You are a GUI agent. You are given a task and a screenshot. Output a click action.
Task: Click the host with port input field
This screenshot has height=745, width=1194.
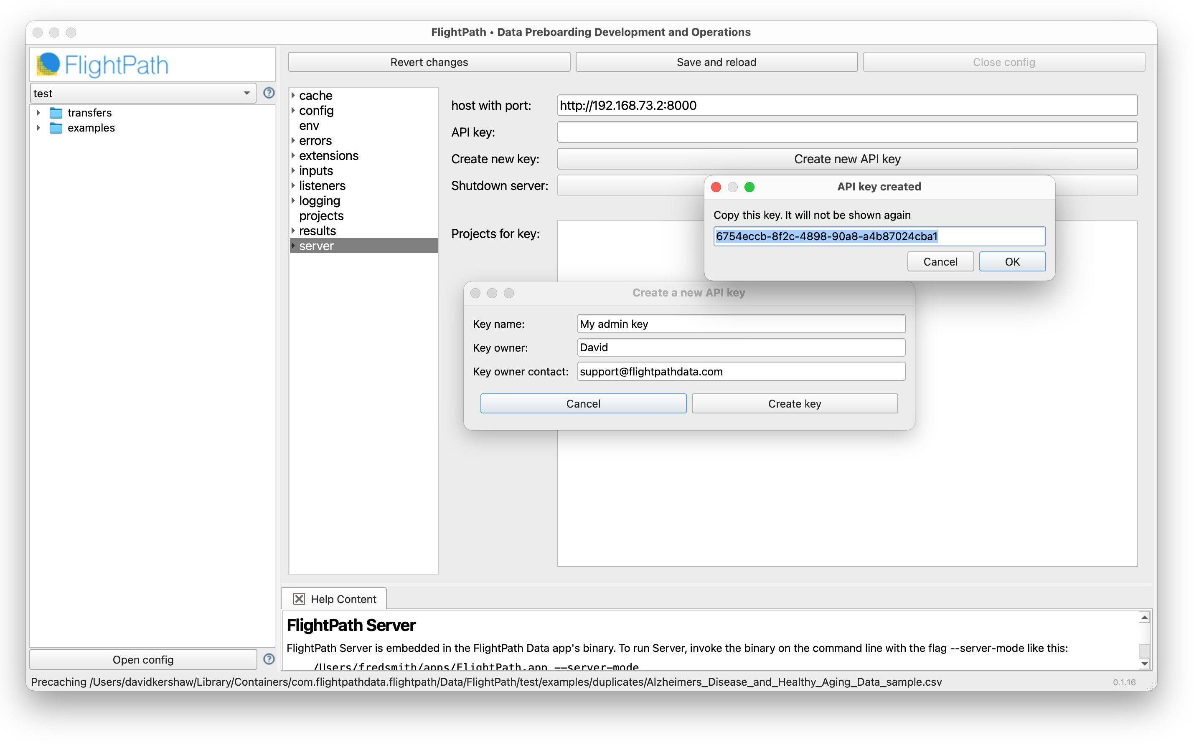846,105
